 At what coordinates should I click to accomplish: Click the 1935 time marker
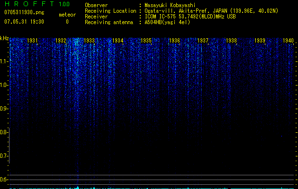[x=146, y=40]
